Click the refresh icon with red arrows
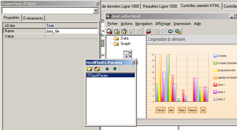Screen dimensions: 237x130 [149, 31]
